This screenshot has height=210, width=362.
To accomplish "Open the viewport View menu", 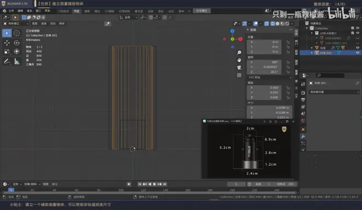I will click(x=35, y=24).
